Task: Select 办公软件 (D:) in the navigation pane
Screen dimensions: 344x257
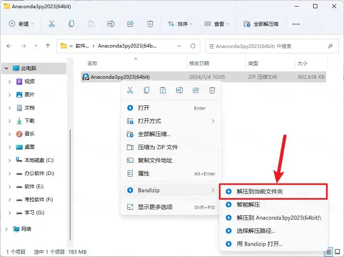Action: point(39,173)
